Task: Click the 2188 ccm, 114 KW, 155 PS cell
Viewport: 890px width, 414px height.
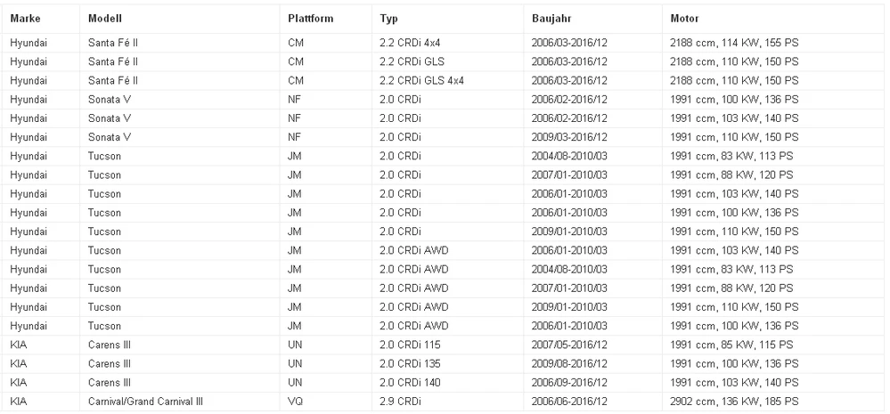Action: pos(734,43)
